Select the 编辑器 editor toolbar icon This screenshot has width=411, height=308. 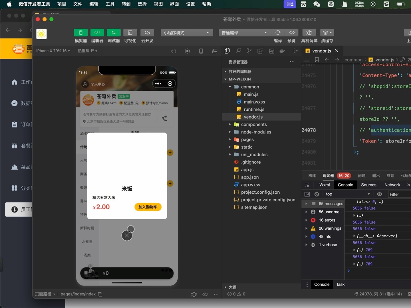click(97, 33)
